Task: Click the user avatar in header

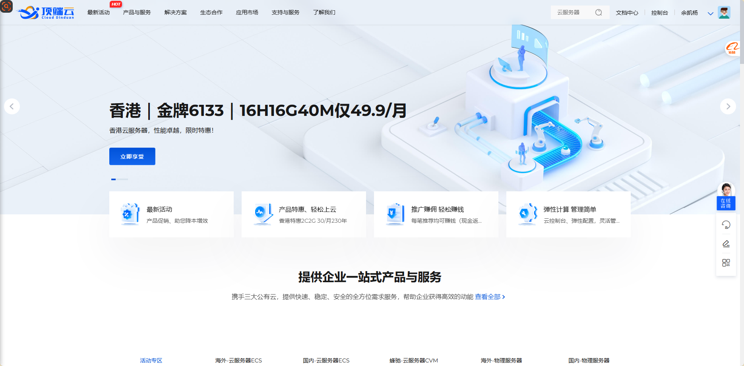Action: [x=724, y=13]
